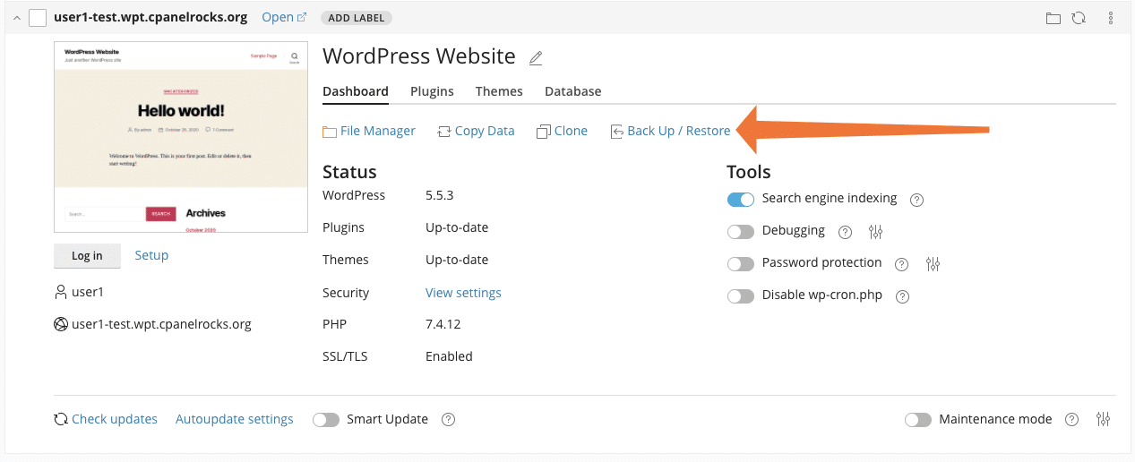This screenshot has width=1135, height=462.
Task: Click Check updates link
Action: point(106,419)
